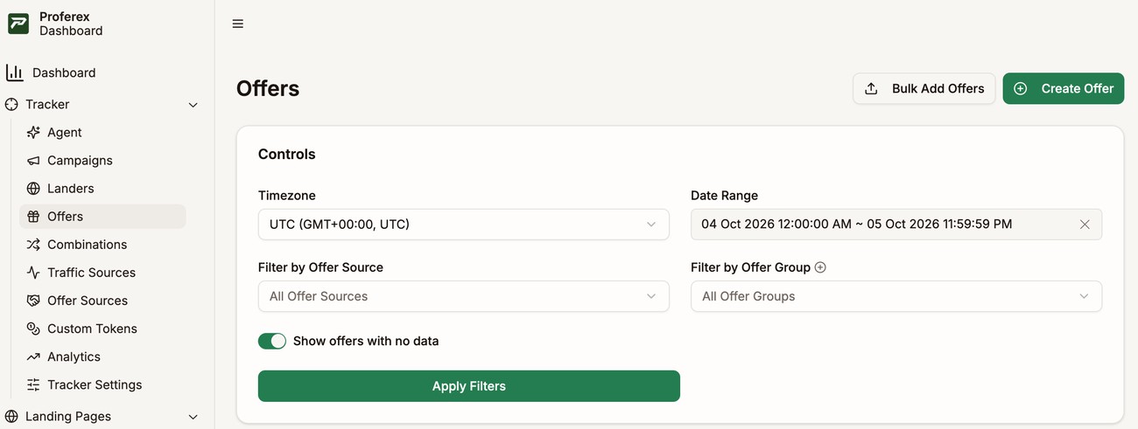This screenshot has height=429, width=1138.
Task: Click the Bulk Add Offers button
Action: point(924,88)
